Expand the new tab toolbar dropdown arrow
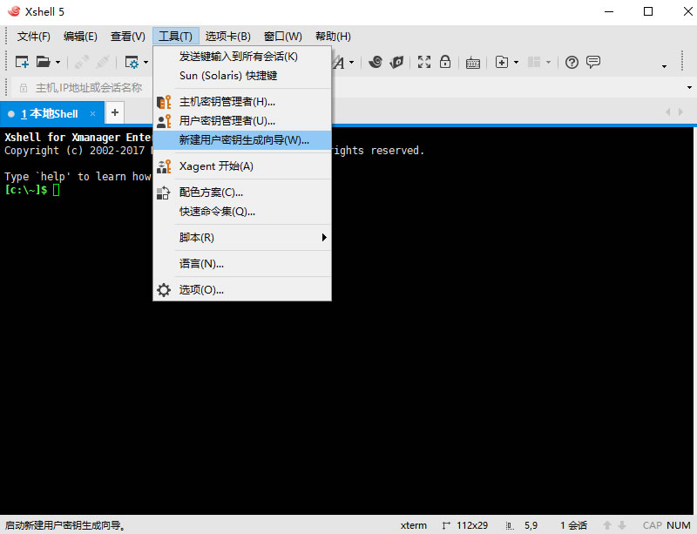Viewport: 697px width, 534px height. [516, 62]
